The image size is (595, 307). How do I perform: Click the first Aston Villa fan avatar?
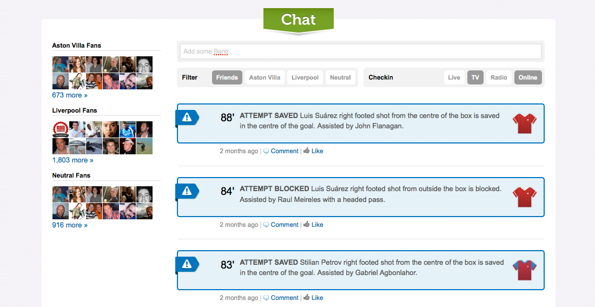tap(61, 64)
